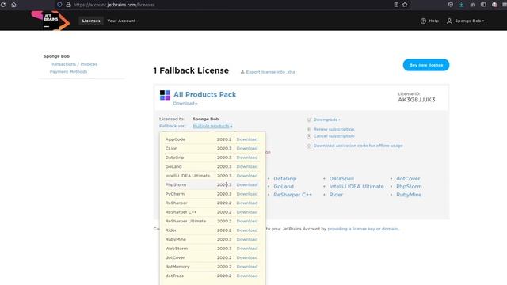Click the JetBrains logo
Image resolution: width=507 pixels, height=285 pixels.
coord(51,21)
